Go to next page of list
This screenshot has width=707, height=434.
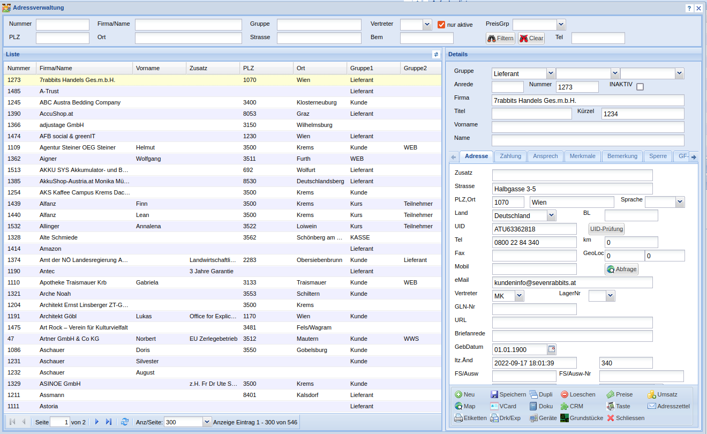[x=97, y=422]
